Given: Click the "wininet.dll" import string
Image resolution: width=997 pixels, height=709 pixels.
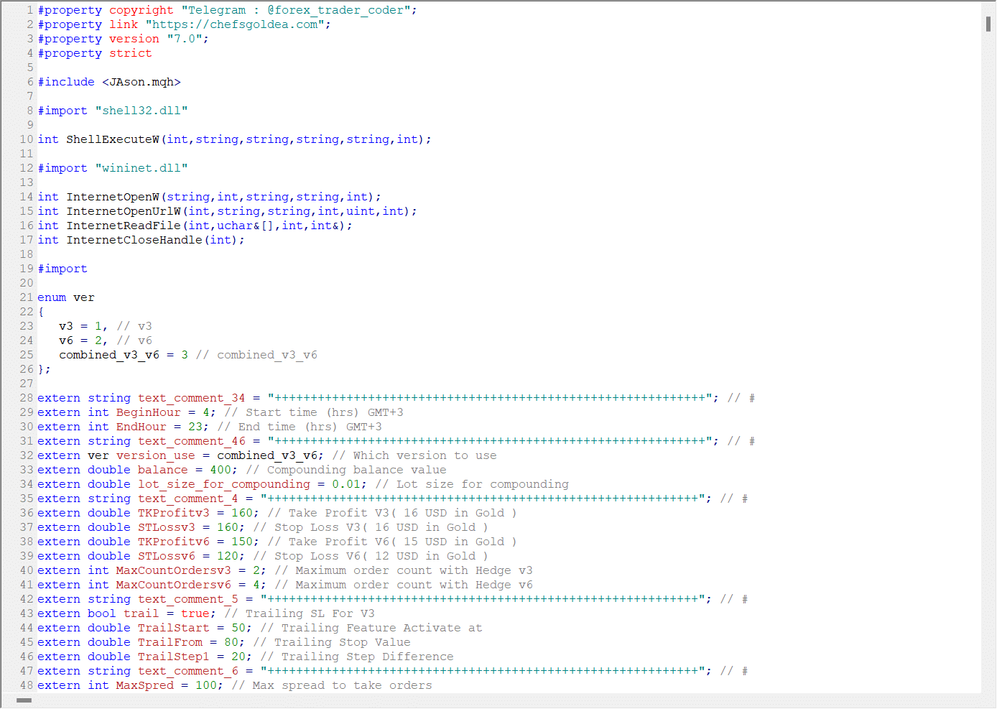Looking at the screenshot, I should point(141,168).
